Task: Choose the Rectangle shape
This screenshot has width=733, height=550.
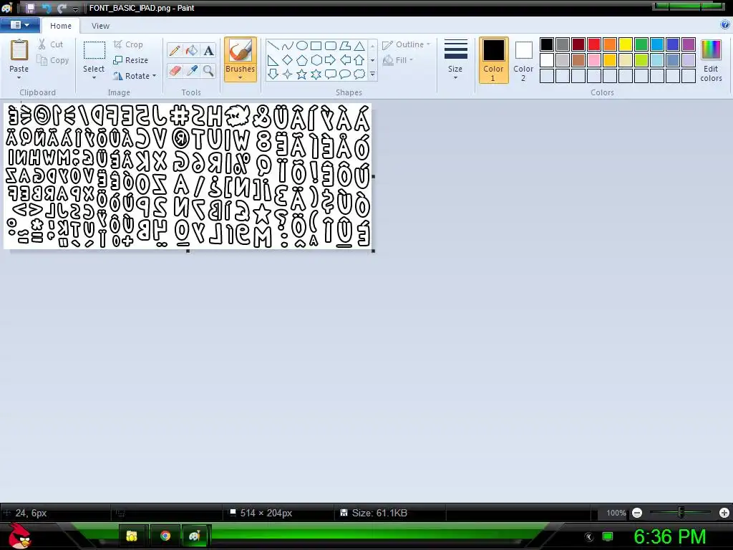Action: (316, 45)
